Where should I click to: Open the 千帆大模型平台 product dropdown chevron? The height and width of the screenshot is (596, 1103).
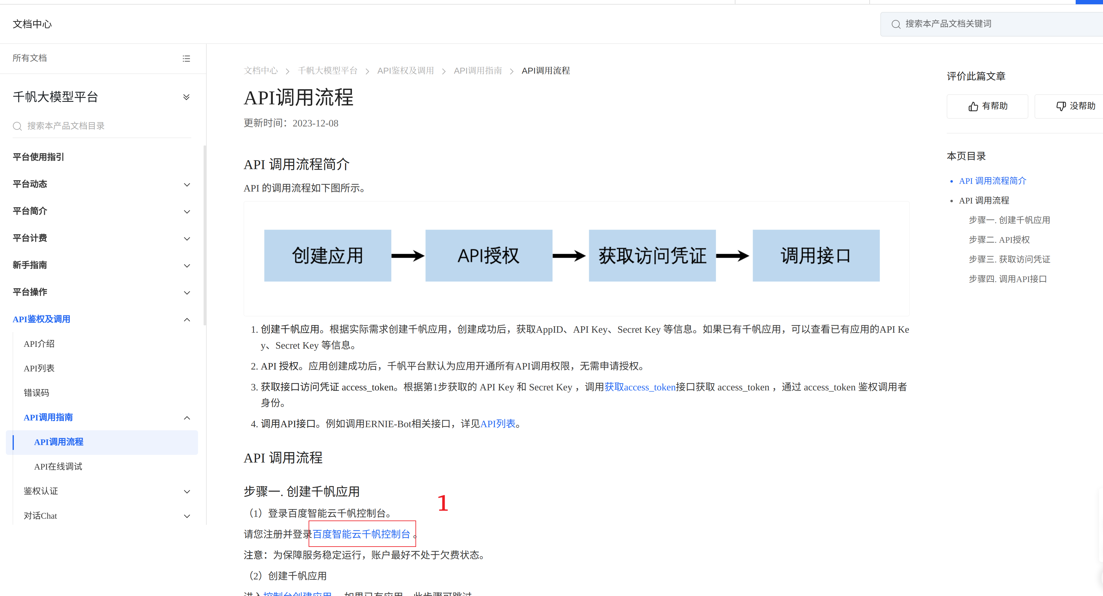(186, 97)
